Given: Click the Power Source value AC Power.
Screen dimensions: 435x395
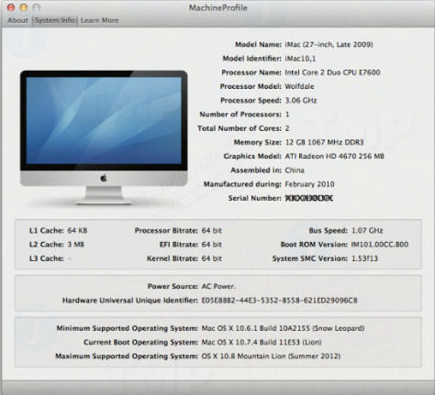Looking at the screenshot, I should (218, 287).
